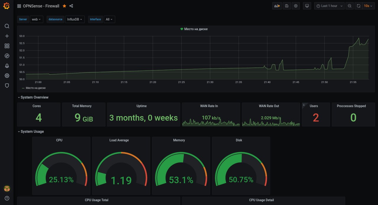This screenshot has height=205, width=378.
Task: Open the 10s refresh interval dropdown
Action: tap(368, 6)
